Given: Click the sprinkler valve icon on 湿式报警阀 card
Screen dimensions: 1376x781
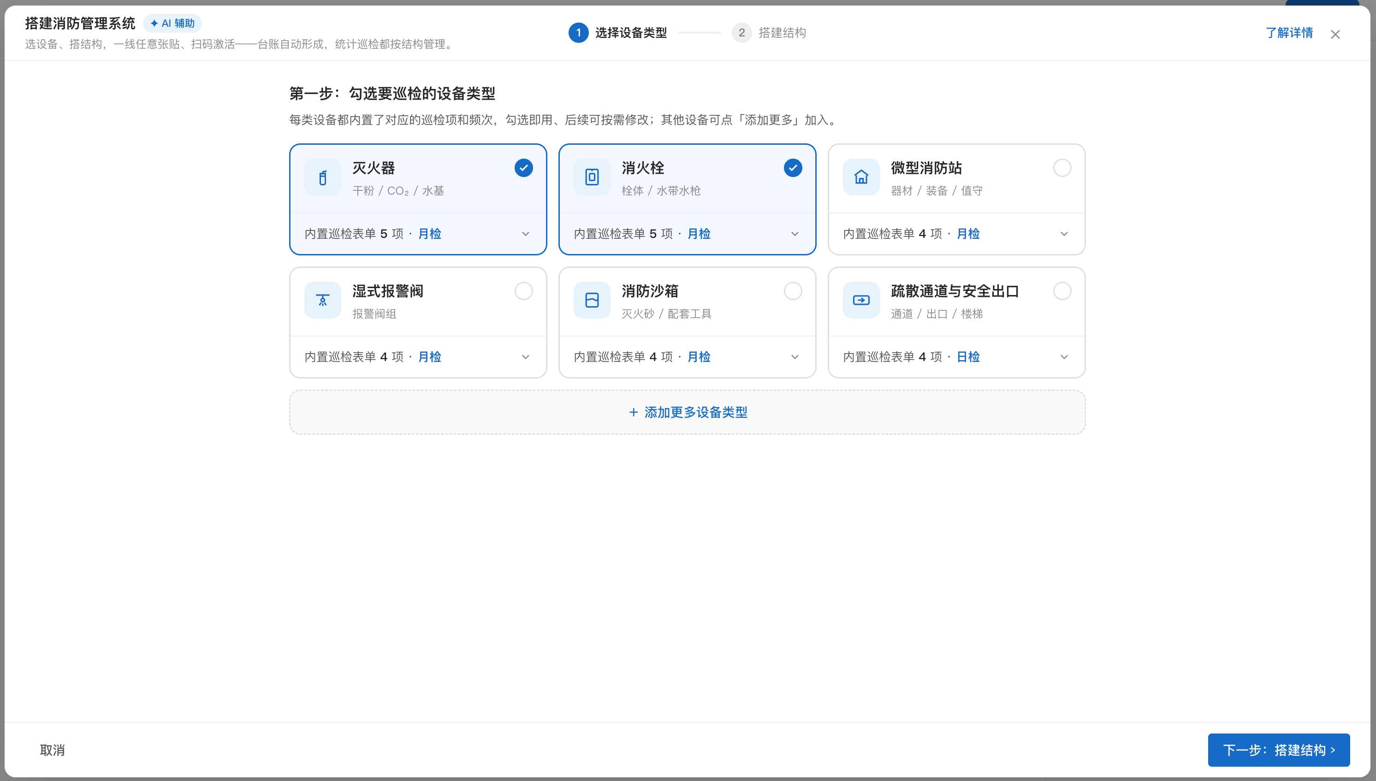Looking at the screenshot, I should pos(322,301).
